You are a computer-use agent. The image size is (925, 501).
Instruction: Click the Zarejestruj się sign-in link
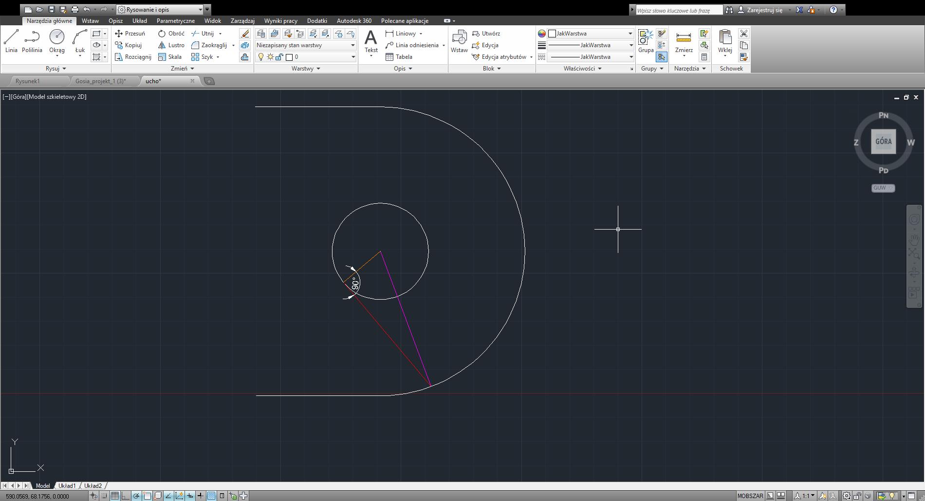(765, 10)
